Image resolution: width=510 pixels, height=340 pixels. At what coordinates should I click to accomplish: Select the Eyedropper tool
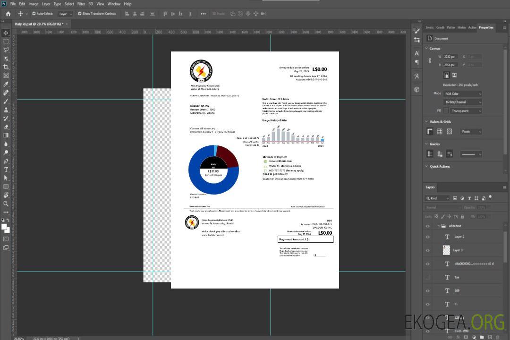[6, 84]
